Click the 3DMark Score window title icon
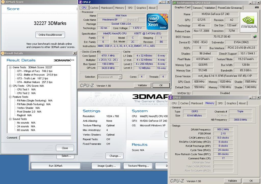This screenshot has height=184, width=261. [3, 2]
